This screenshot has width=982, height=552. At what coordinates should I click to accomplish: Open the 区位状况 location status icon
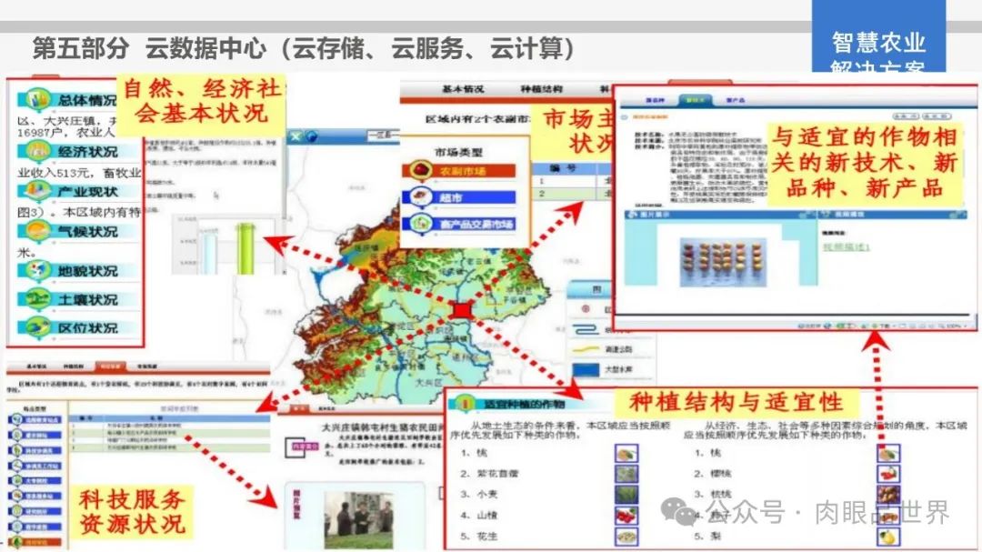[38, 327]
